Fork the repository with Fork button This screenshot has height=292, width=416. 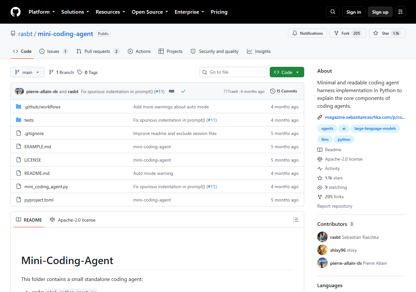coord(348,33)
